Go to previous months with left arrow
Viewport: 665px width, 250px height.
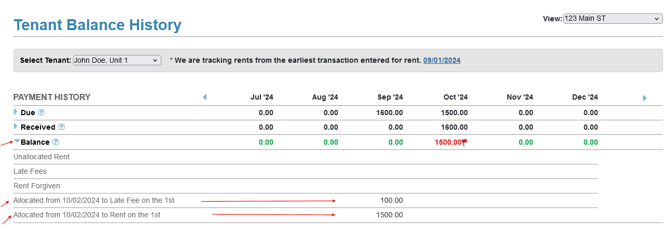[204, 97]
